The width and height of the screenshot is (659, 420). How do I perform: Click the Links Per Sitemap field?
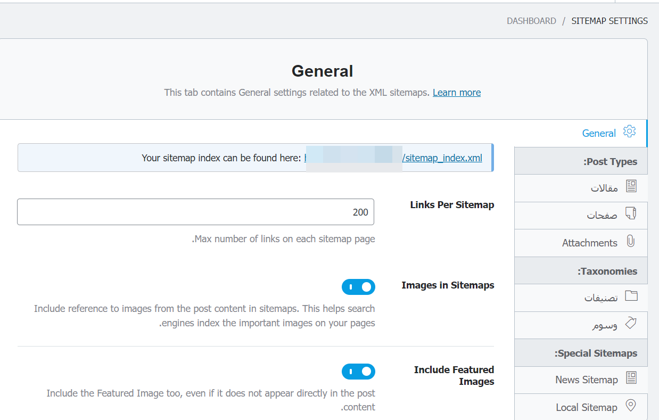pos(195,212)
